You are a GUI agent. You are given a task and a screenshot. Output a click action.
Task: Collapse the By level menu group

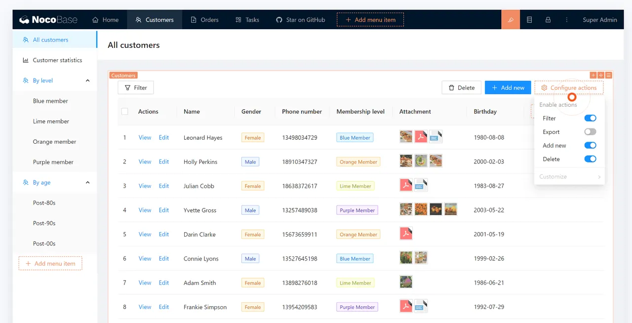pyautogui.click(x=88, y=81)
